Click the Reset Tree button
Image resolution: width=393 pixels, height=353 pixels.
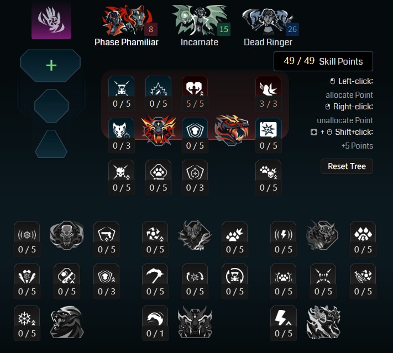click(x=347, y=166)
